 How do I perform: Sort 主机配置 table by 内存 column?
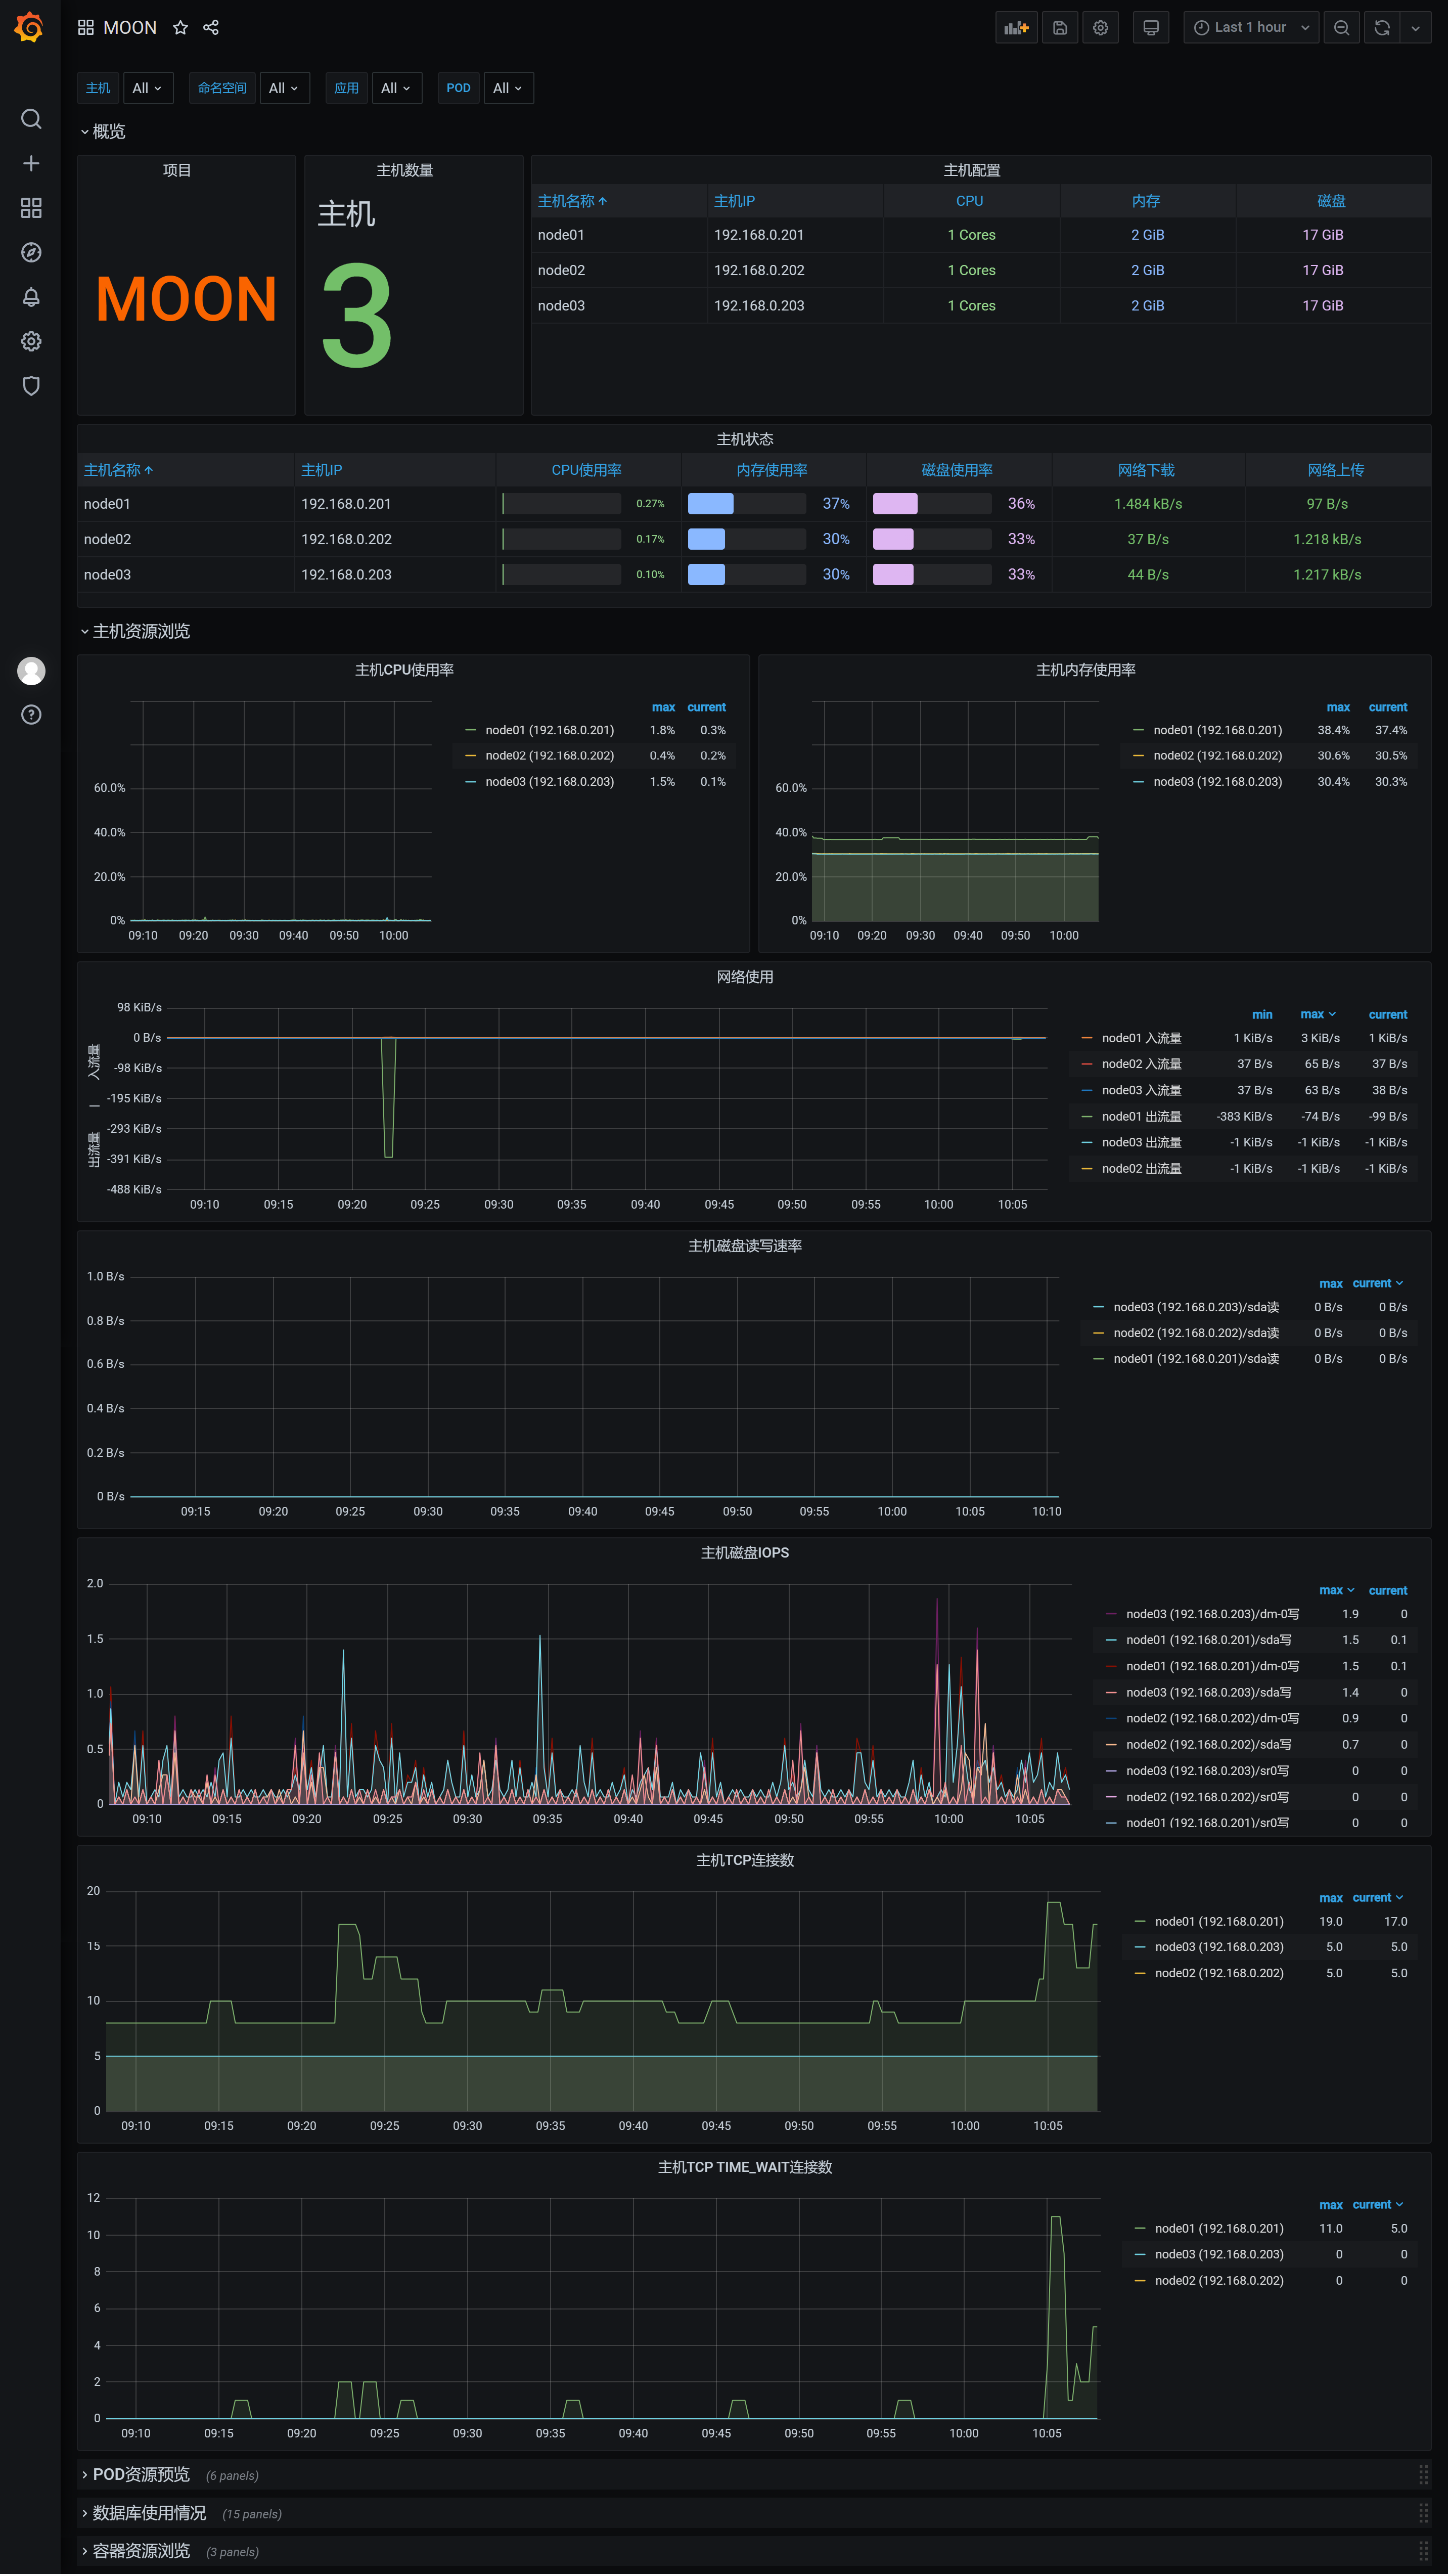tap(1146, 201)
